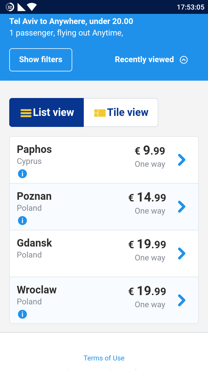Screen dimensions: 208x370
Task: Tap the Wi-Fi status bar icon
Action: tap(31, 7)
